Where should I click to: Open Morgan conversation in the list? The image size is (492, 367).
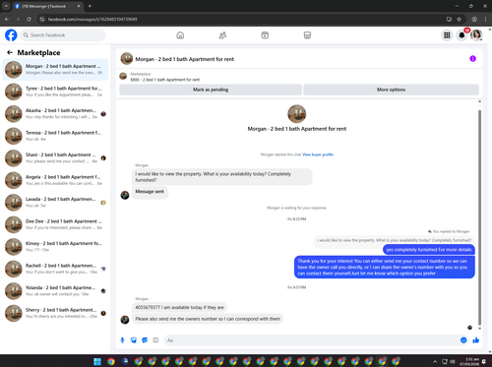[55, 70]
